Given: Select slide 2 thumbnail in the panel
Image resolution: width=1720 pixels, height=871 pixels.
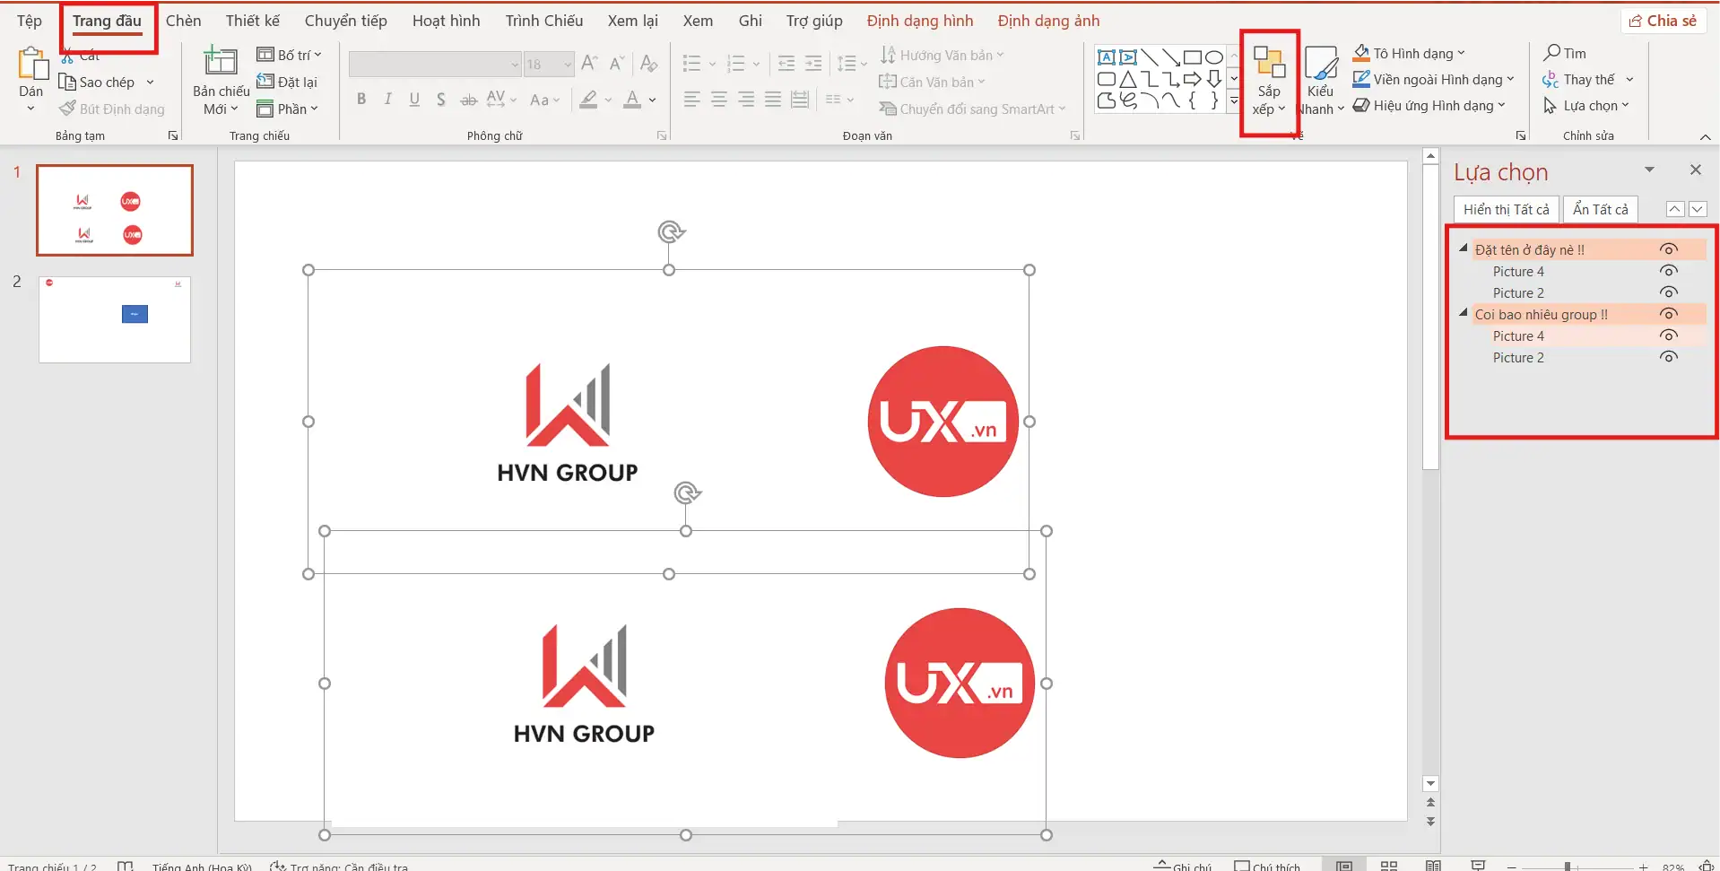Looking at the screenshot, I should (x=114, y=319).
